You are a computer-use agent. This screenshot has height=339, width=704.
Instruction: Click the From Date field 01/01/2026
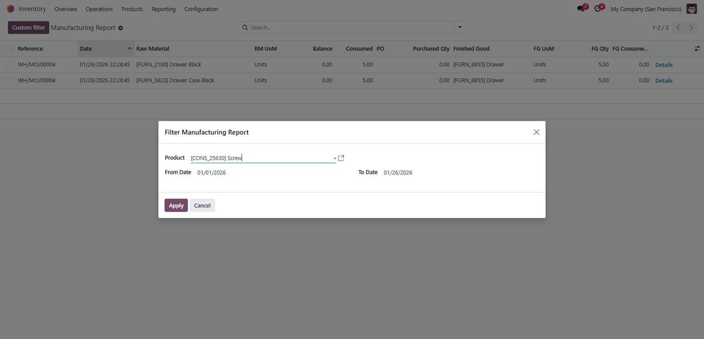point(211,172)
